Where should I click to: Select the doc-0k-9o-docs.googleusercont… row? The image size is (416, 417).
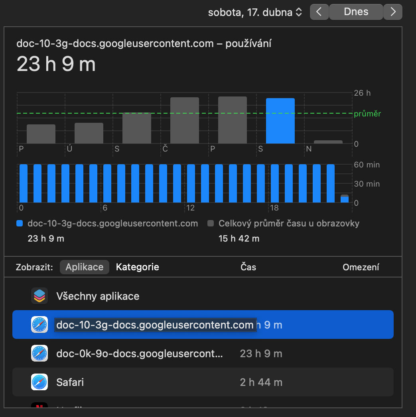[x=203, y=354]
